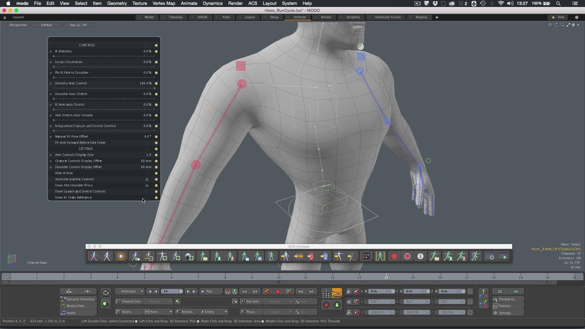This screenshot has height=329, width=585.
Task: Toggle Autohide Inactive Controls option
Action: [x=147, y=179]
